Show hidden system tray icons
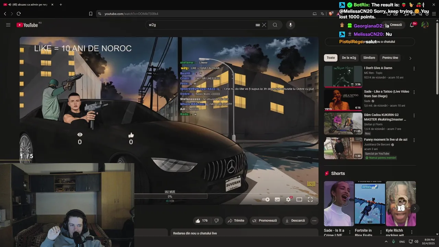The image size is (439, 247). [386, 242]
